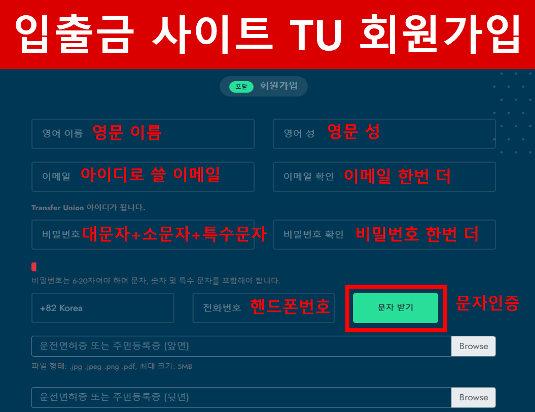Click the text 'Transfer Union 아이디가 됩니다.'
The width and height of the screenshot is (535, 412).
point(88,208)
